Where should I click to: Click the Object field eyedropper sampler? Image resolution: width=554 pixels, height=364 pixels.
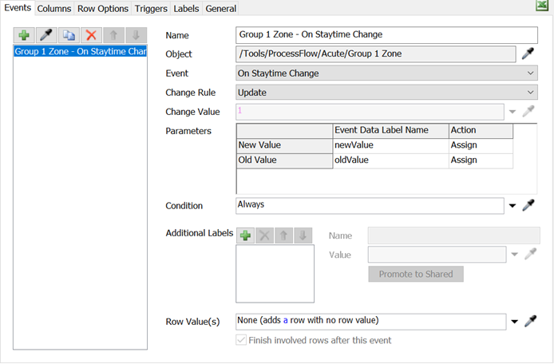tap(528, 54)
